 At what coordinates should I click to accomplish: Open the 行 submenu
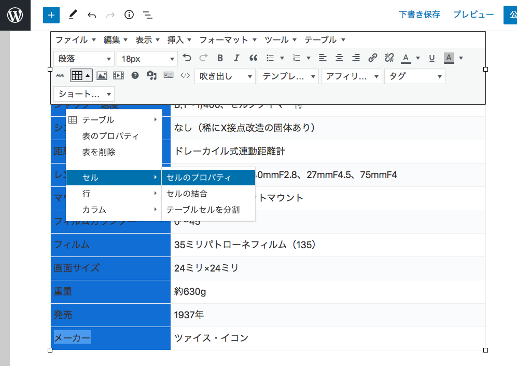pos(114,194)
